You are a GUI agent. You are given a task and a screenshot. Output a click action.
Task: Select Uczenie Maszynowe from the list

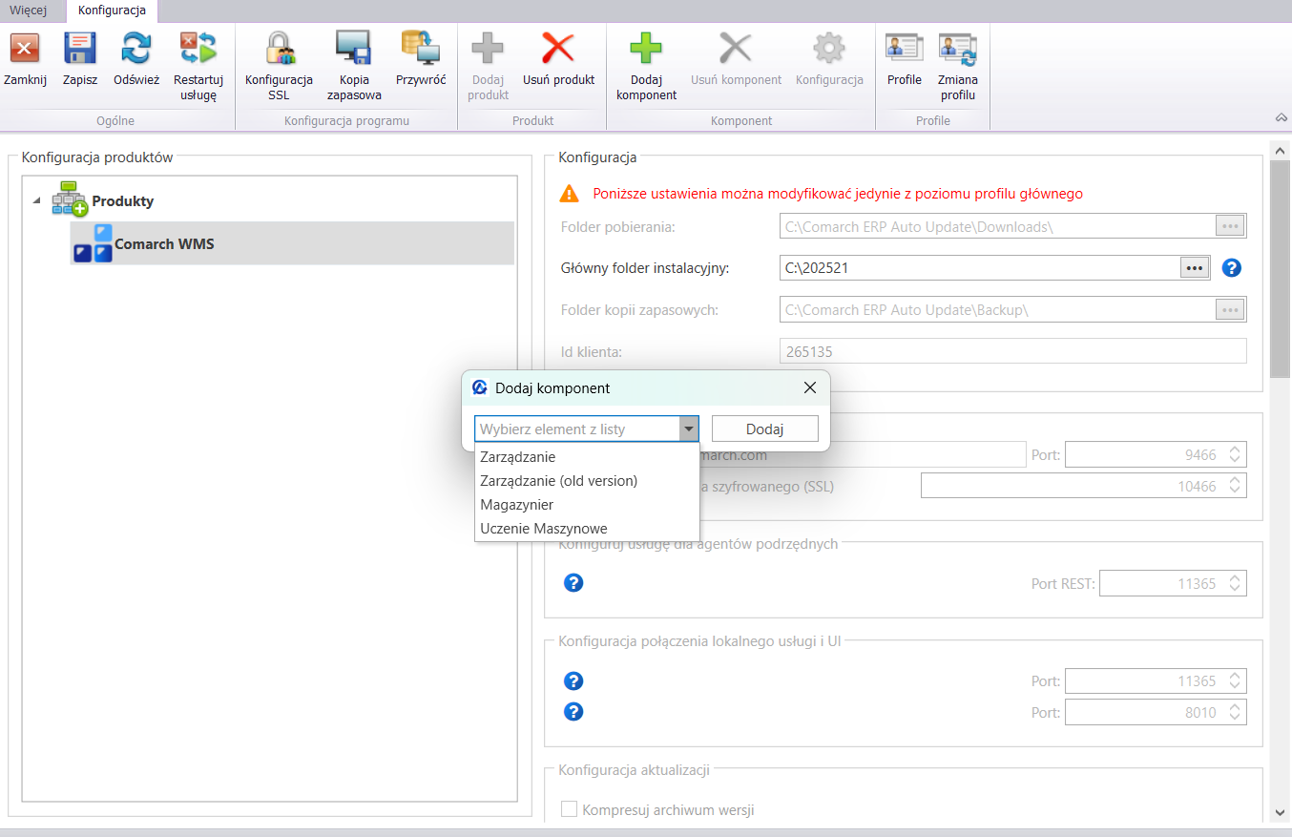(x=543, y=529)
